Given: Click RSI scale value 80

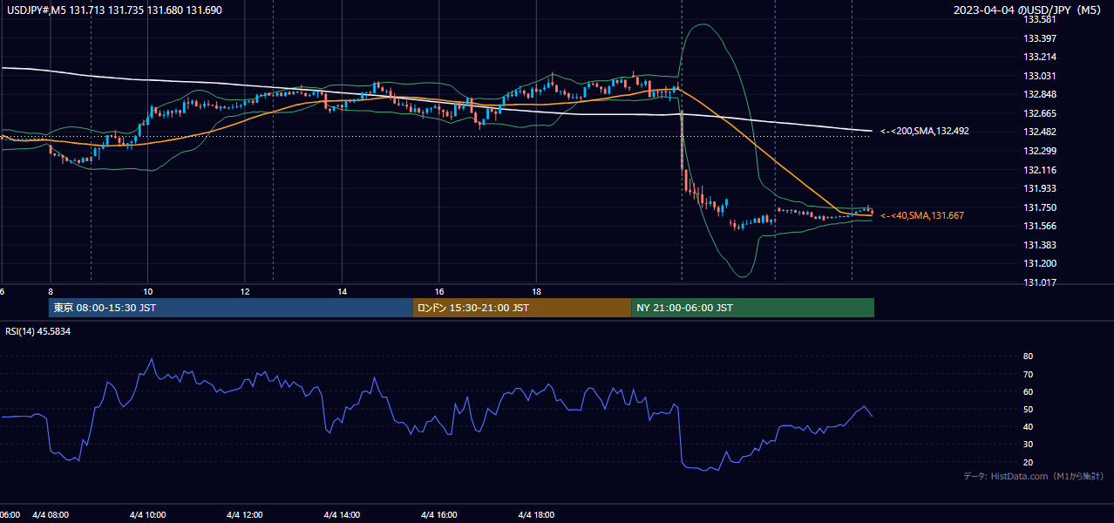Looking at the screenshot, I should [1029, 357].
